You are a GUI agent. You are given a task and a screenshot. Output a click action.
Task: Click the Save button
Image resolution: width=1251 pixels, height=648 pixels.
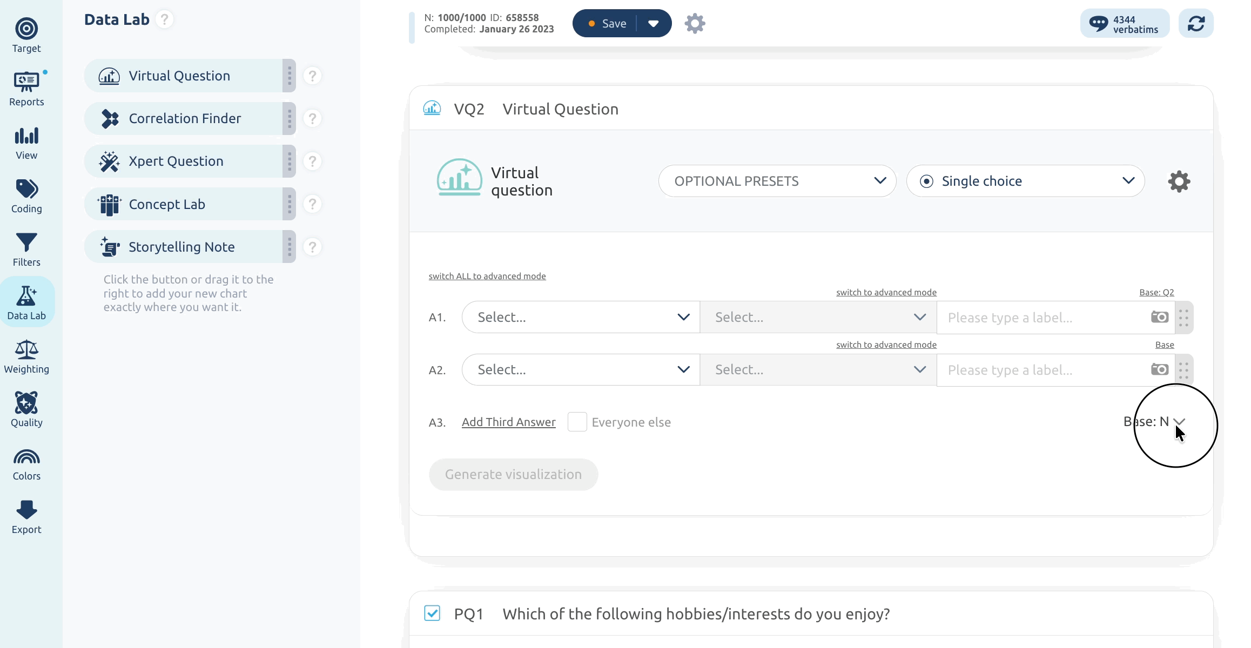coord(606,23)
